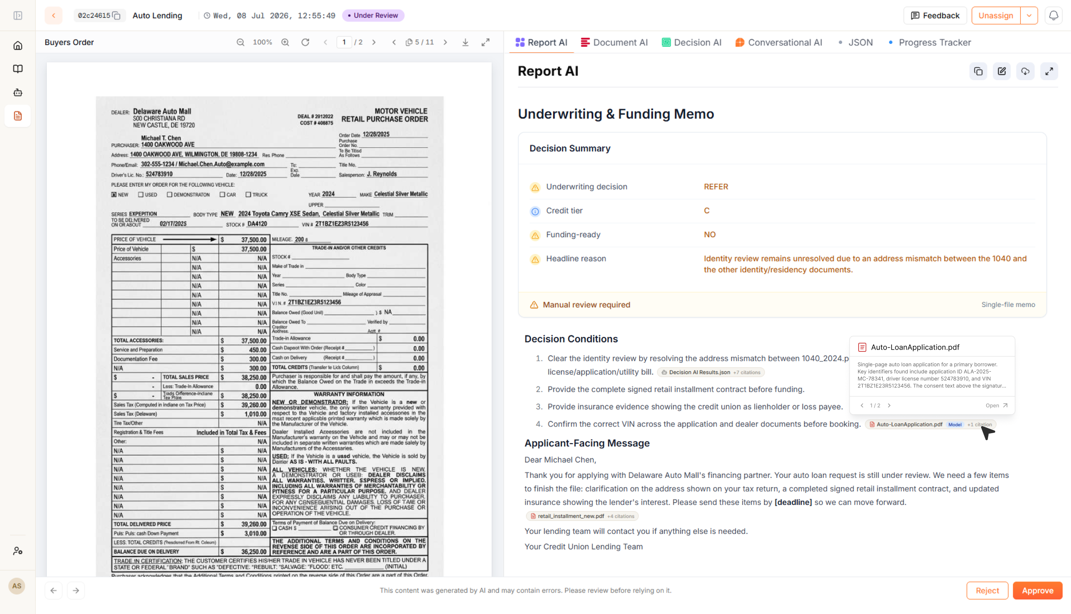1071x614 pixels.
Task: Show next citation in popup
Action: click(x=889, y=405)
